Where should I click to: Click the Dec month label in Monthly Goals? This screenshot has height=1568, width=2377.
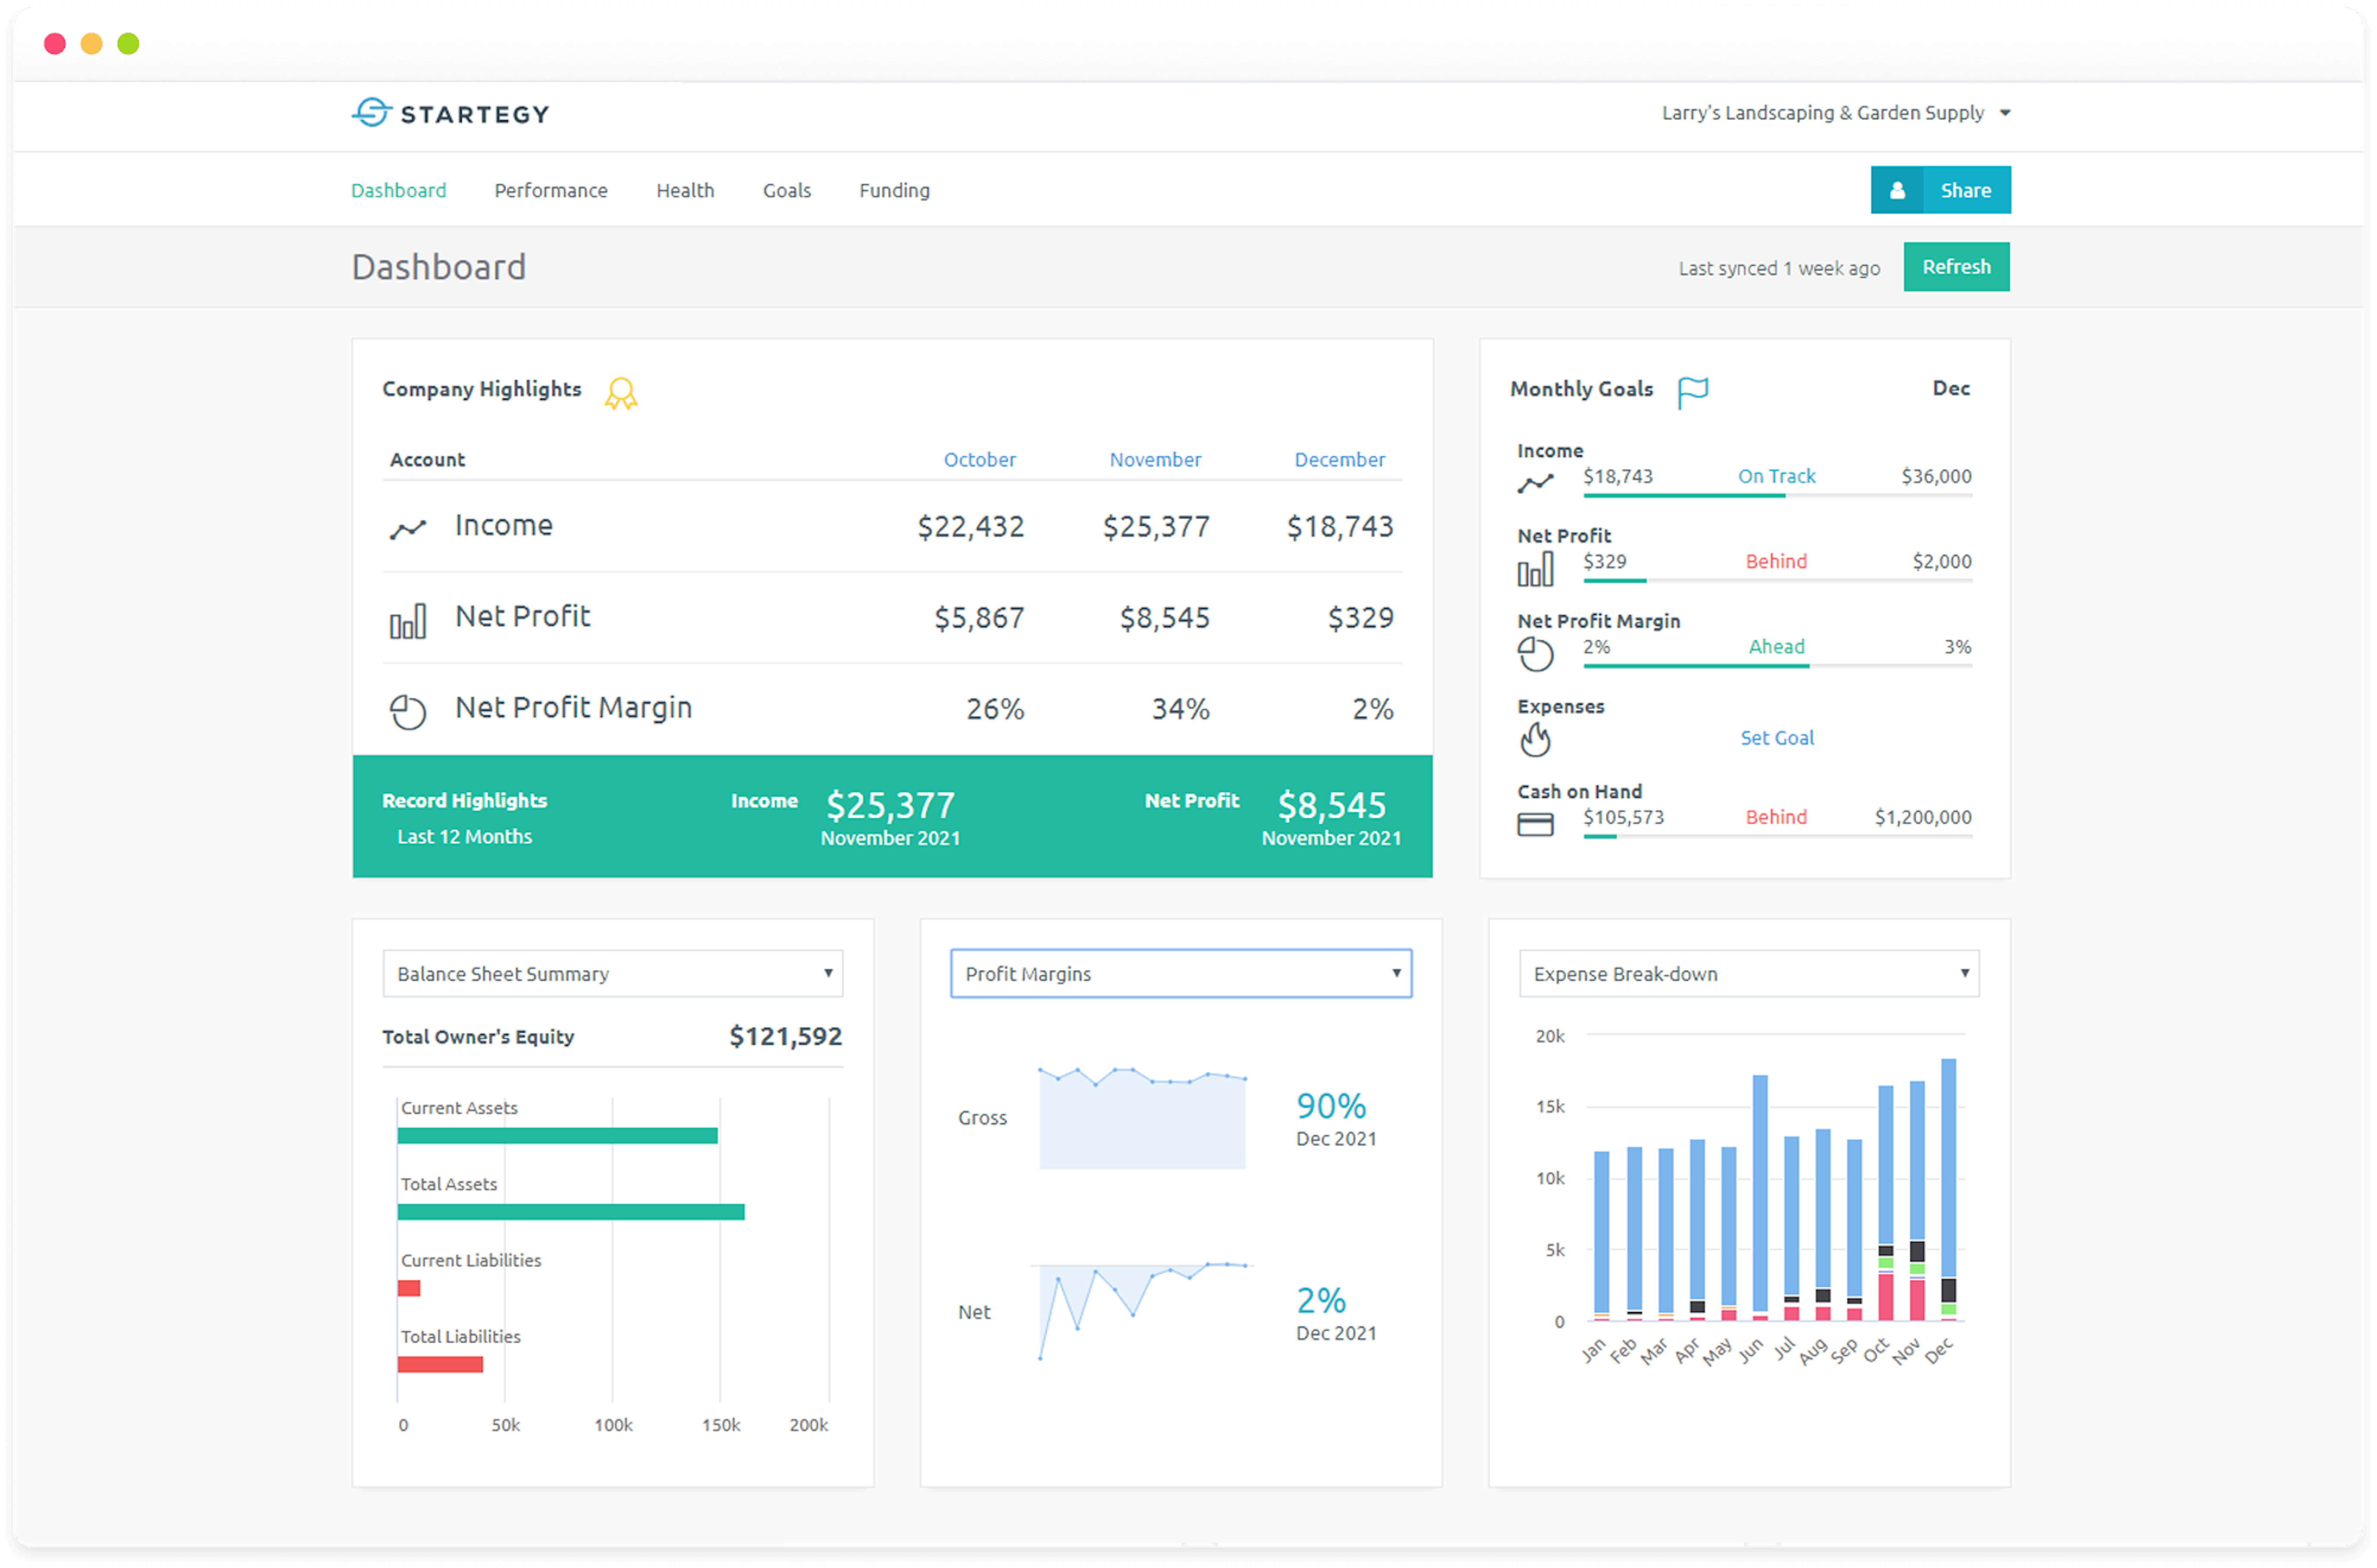[x=1950, y=388]
